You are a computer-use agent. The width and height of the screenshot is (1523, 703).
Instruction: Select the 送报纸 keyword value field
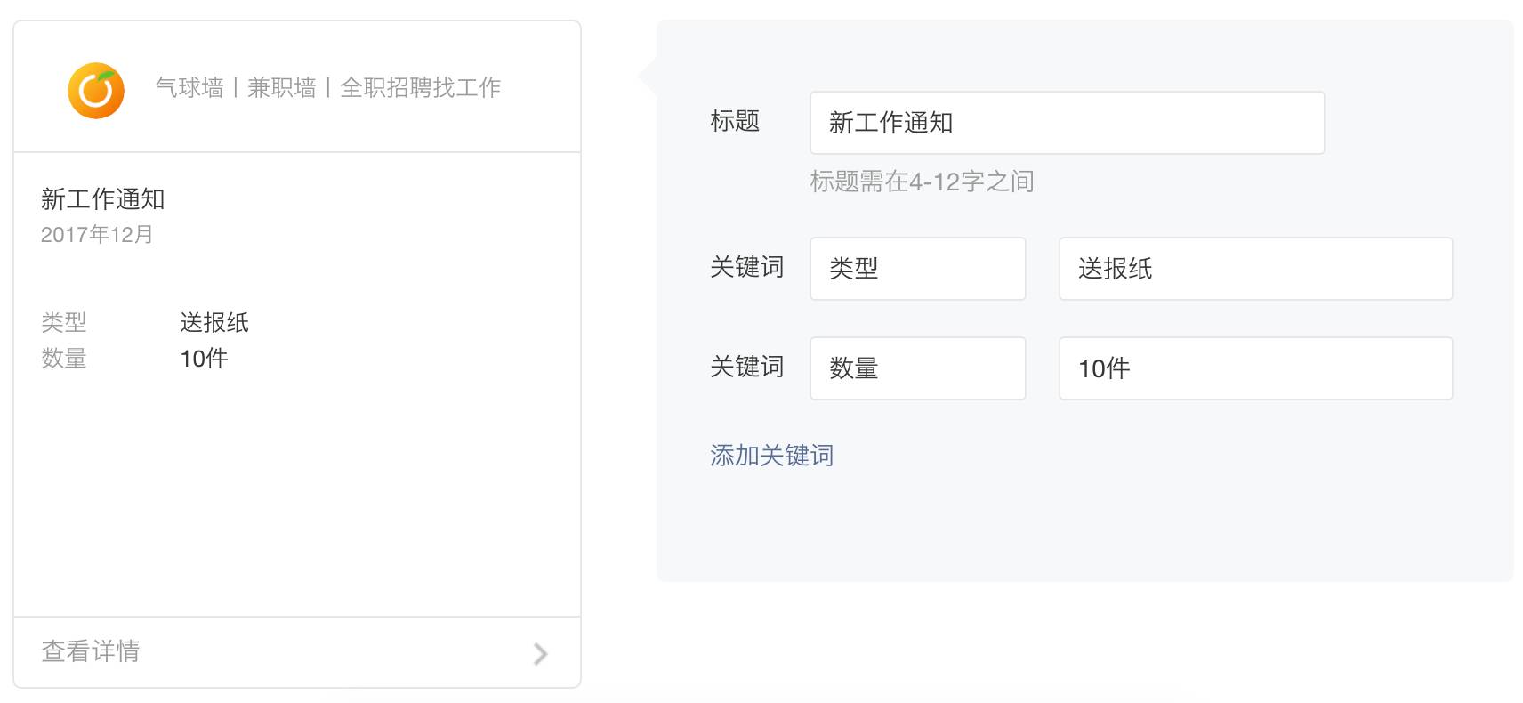(1255, 269)
